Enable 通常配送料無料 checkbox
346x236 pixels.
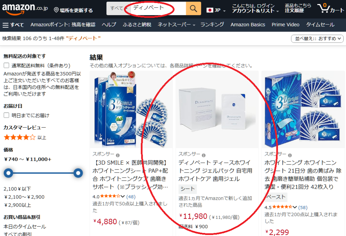6,65
